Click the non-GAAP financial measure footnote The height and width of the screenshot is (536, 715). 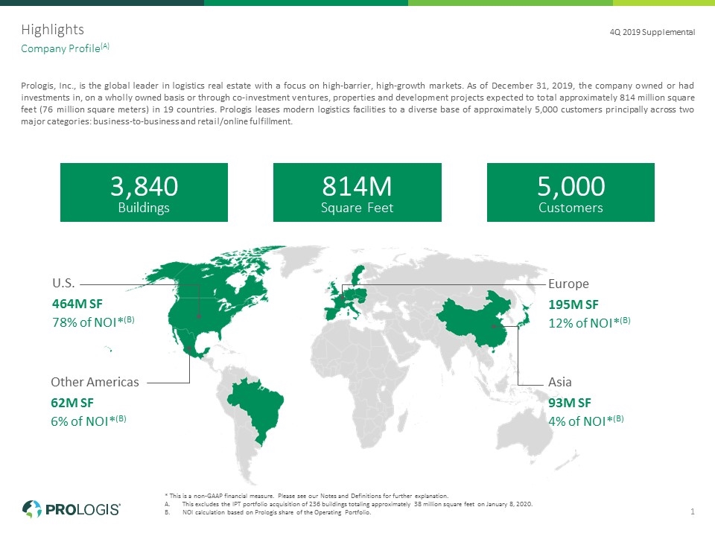[x=307, y=496]
